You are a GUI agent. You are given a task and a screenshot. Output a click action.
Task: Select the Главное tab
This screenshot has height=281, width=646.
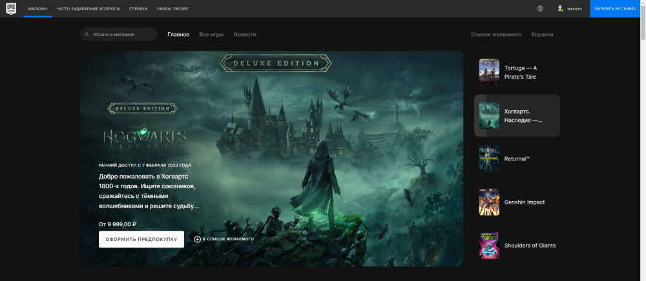tap(178, 35)
